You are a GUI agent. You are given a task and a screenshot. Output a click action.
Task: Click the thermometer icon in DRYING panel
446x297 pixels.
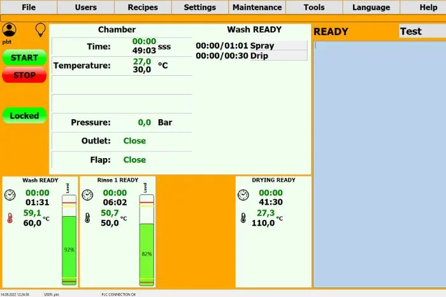(x=243, y=218)
